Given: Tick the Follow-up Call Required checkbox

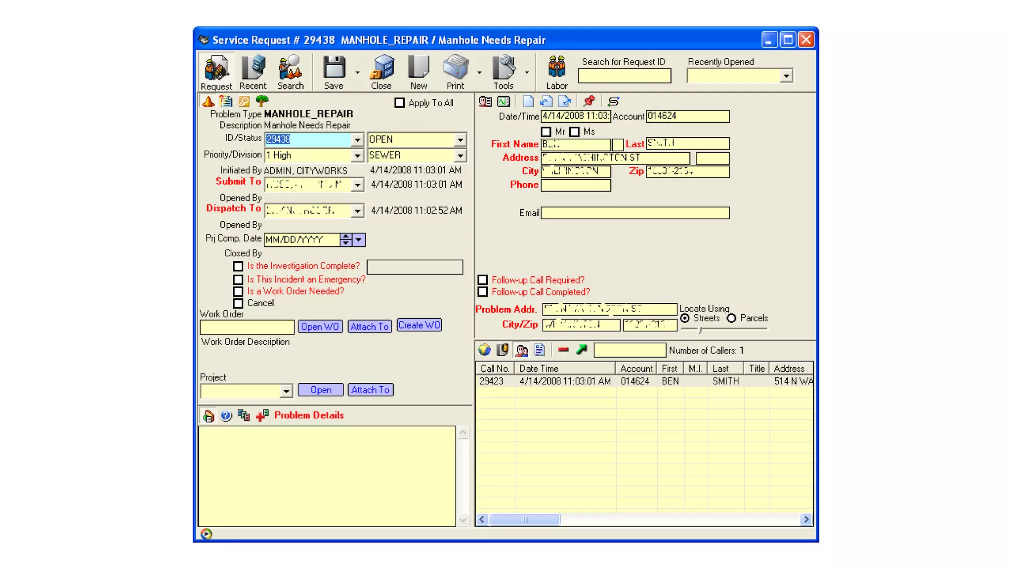Looking at the screenshot, I should pos(483,280).
